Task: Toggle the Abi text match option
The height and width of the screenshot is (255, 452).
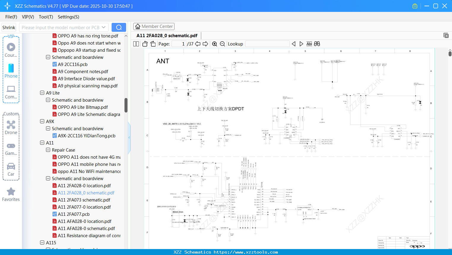Action: pyautogui.click(x=309, y=44)
